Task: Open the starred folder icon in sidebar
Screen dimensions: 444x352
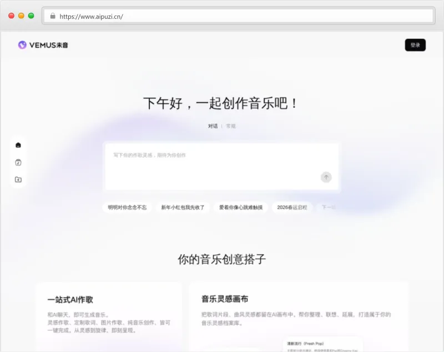Action: [x=18, y=179]
